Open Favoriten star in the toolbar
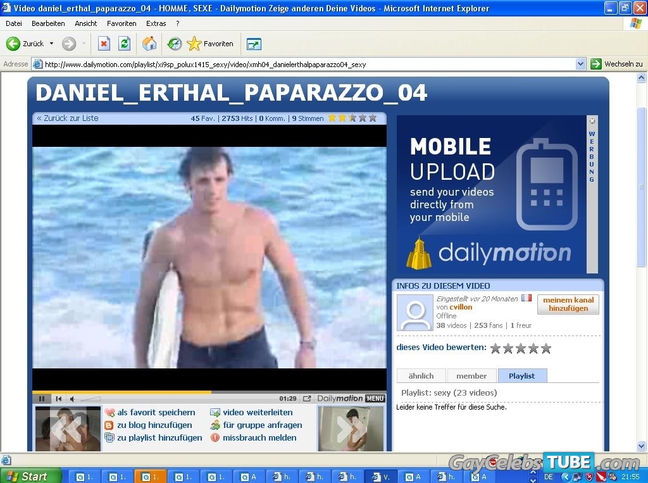Image resolution: width=648 pixels, height=483 pixels. click(210, 44)
